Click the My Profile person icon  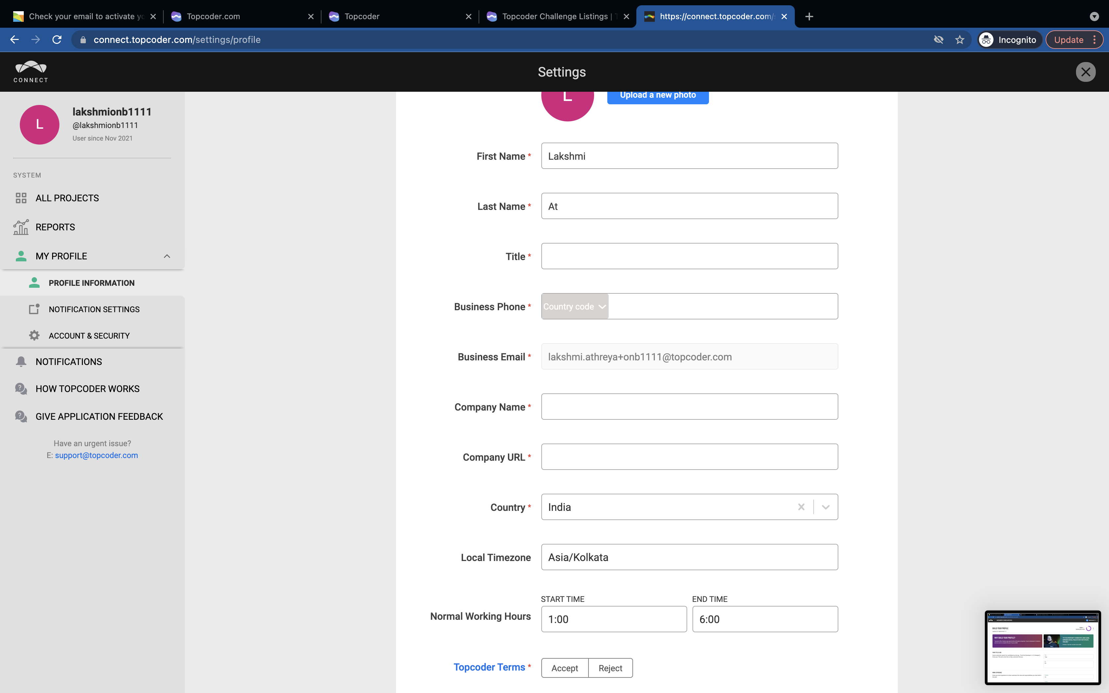coord(21,256)
